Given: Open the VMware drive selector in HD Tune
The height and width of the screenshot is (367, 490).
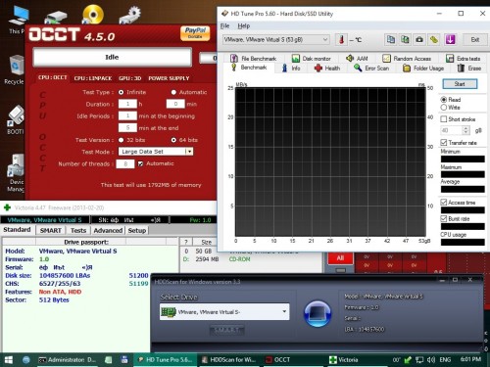Looking at the screenshot, I should pyautogui.click(x=275, y=40).
